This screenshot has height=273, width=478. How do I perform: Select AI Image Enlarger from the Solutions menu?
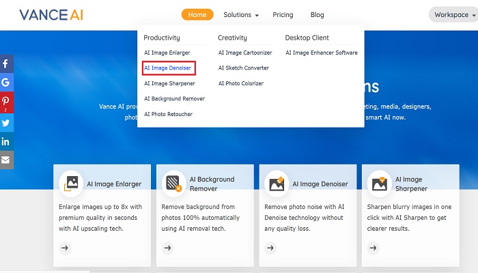click(x=167, y=53)
